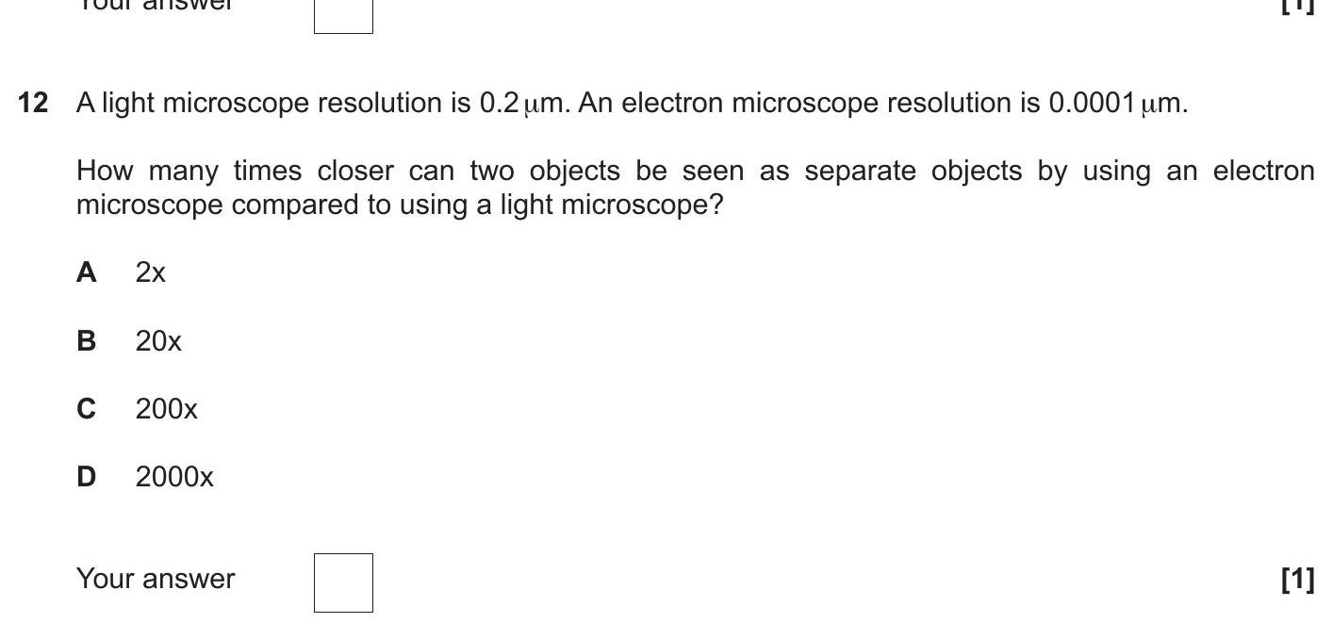Click the word 'How' starting the question
1333x623 pixels.
point(105,171)
